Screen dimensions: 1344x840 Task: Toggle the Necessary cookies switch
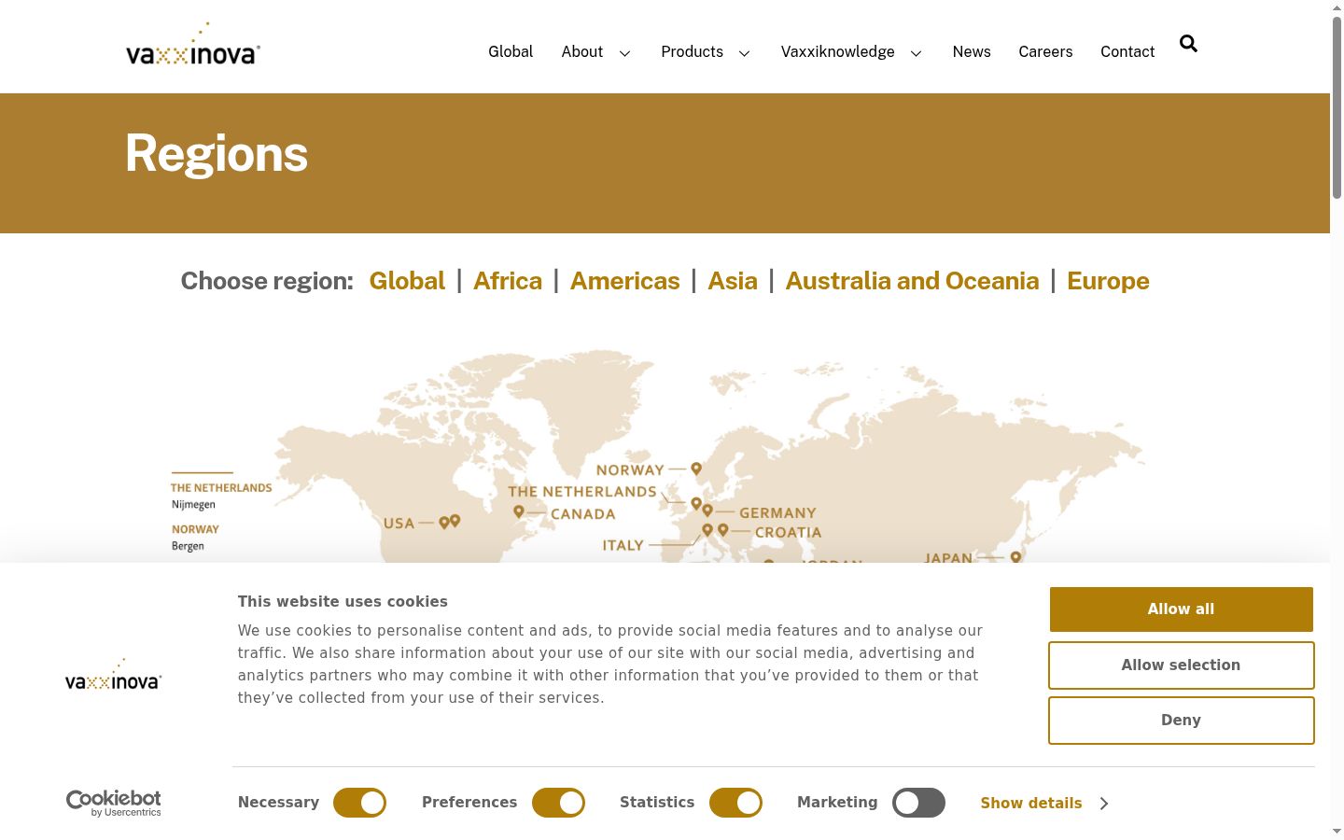pyautogui.click(x=359, y=803)
